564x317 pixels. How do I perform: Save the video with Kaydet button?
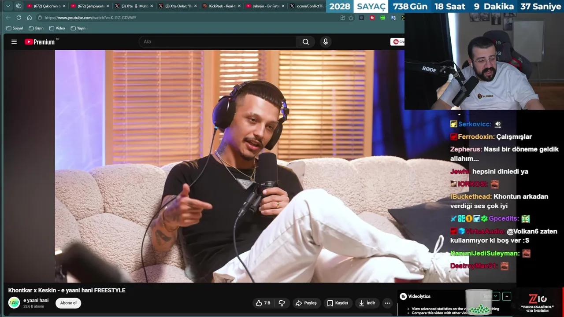[338, 303]
